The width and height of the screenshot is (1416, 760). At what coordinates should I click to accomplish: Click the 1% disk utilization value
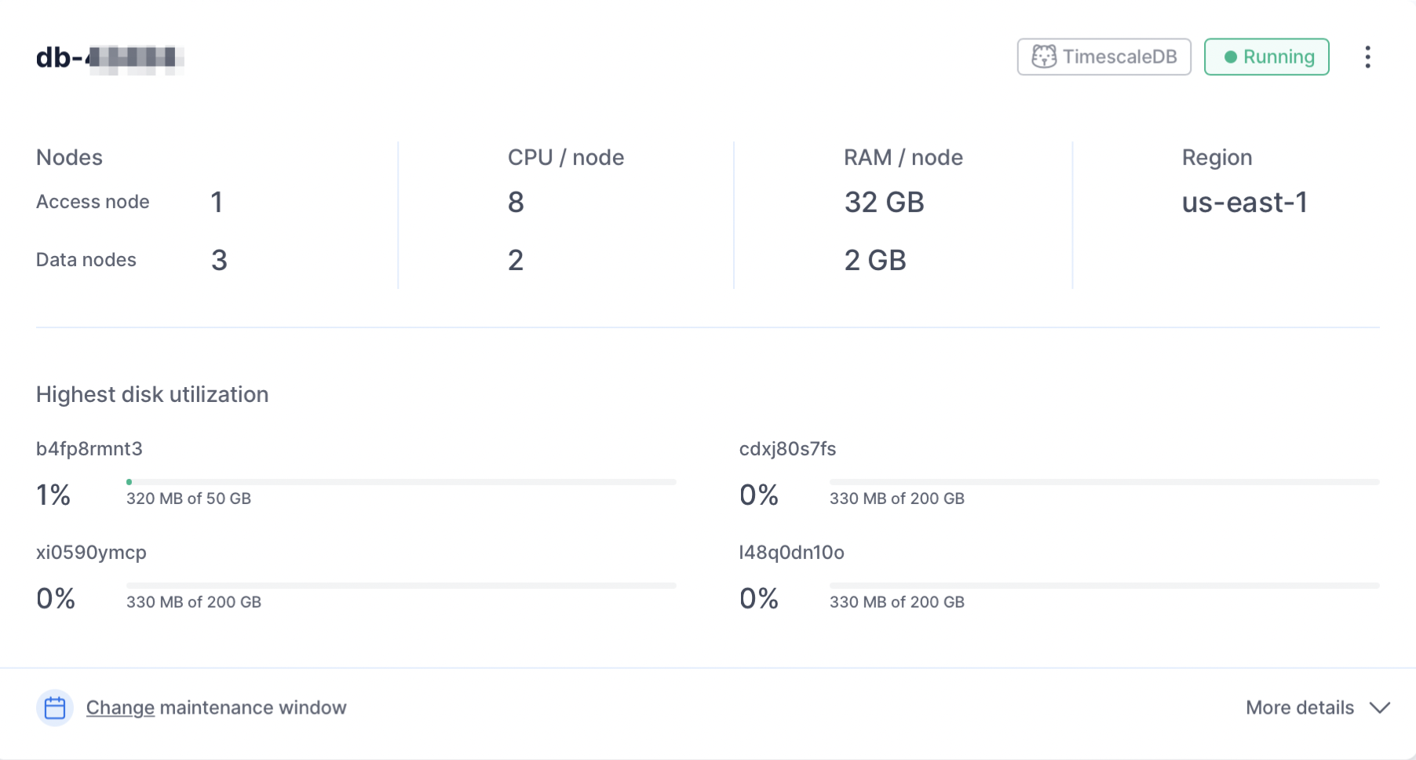(53, 495)
